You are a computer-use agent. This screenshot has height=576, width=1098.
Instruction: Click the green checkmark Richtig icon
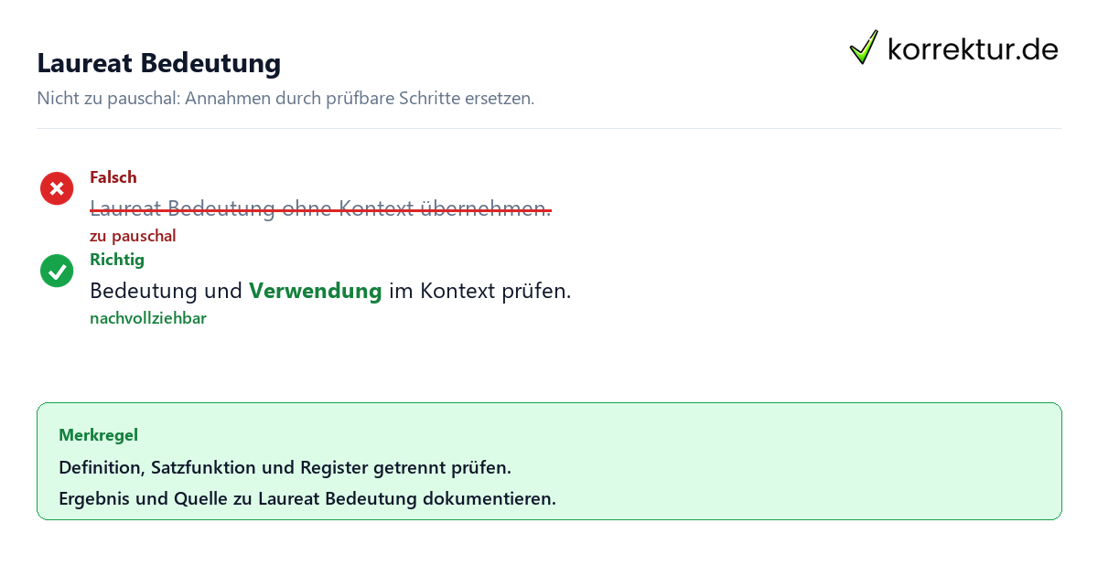(57, 271)
